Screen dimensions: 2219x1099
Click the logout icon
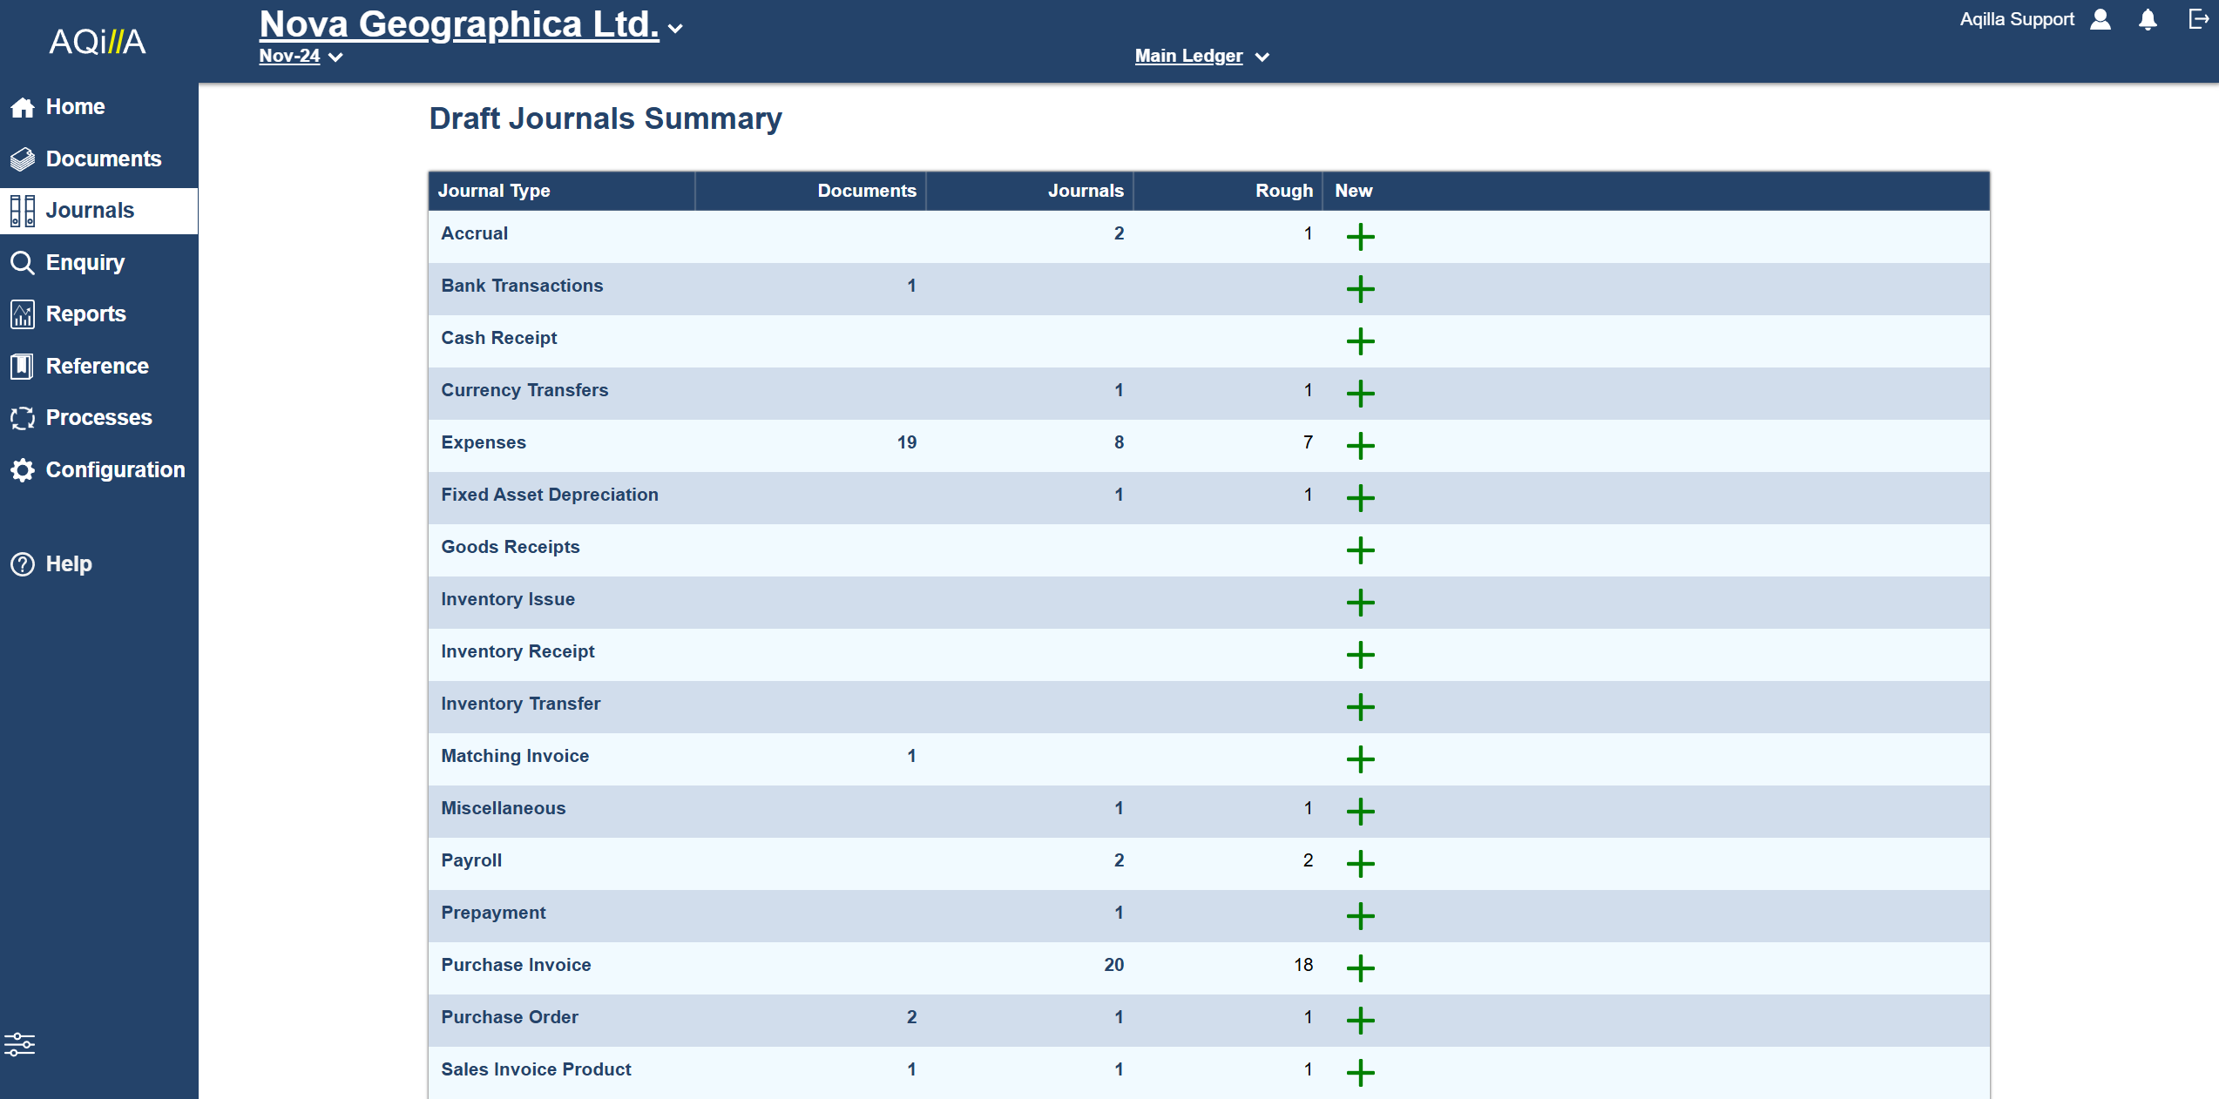[x=2197, y=19]
